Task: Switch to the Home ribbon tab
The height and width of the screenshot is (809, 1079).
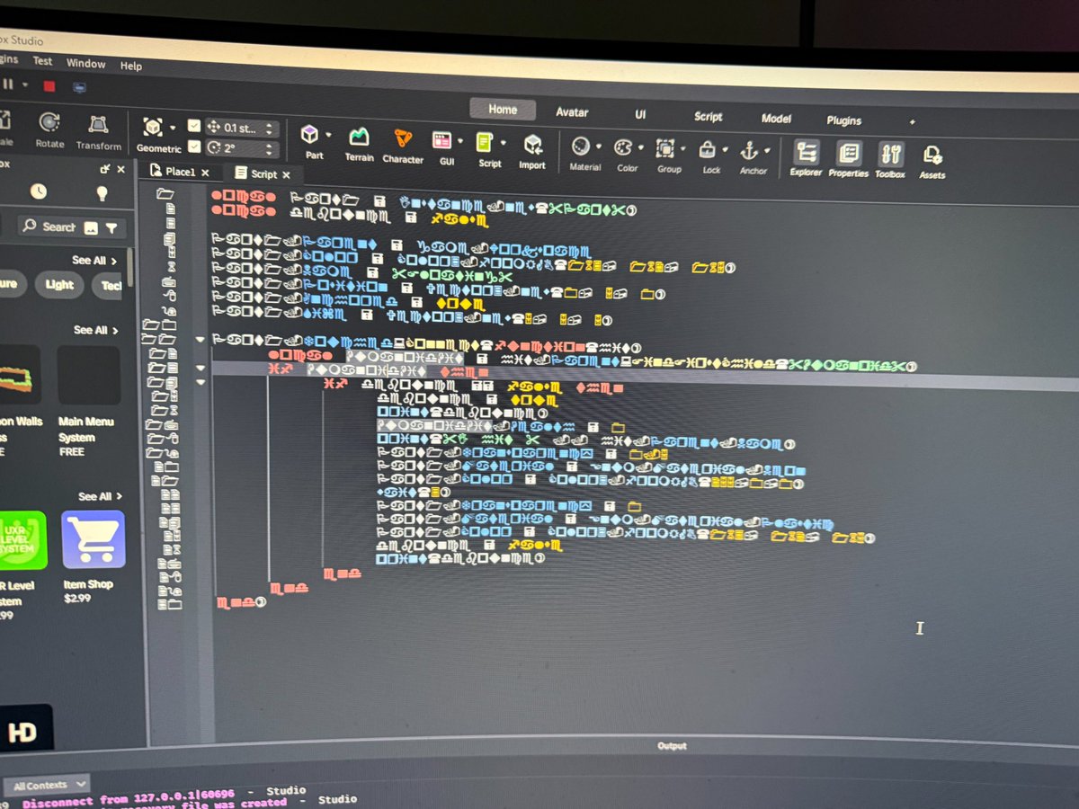Action: pos(502,110)
